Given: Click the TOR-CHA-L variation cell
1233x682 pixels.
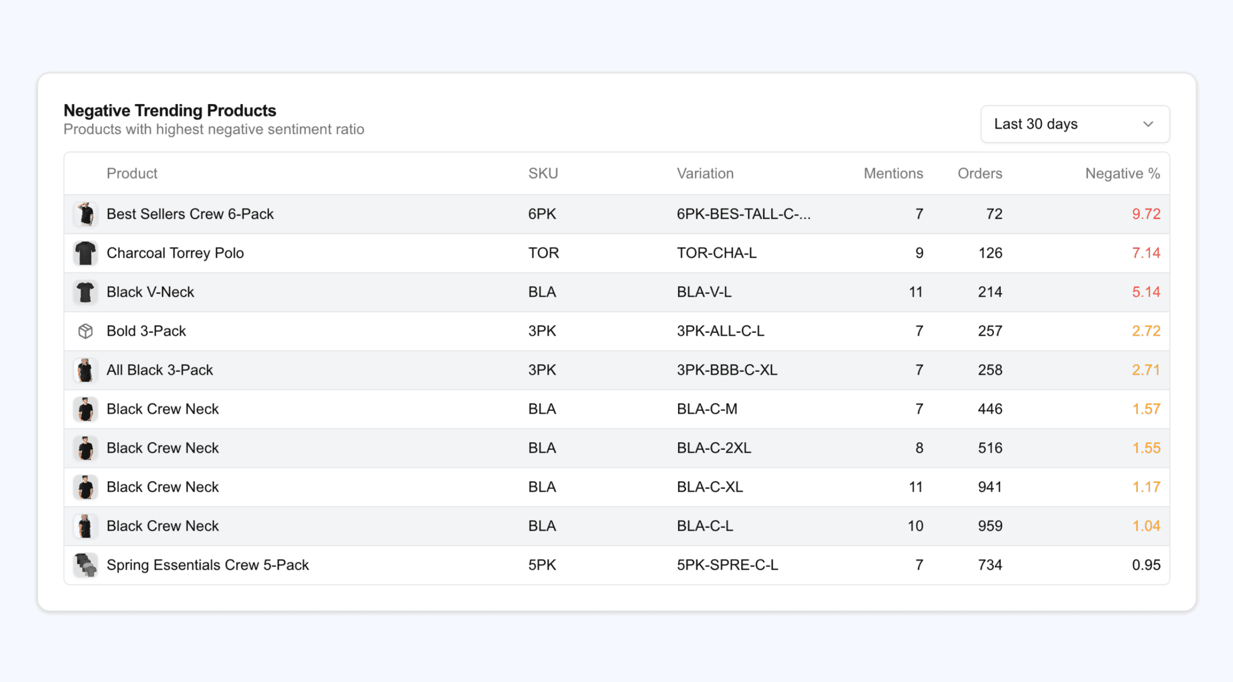Looking at the screenshot, I should point(717,253).
